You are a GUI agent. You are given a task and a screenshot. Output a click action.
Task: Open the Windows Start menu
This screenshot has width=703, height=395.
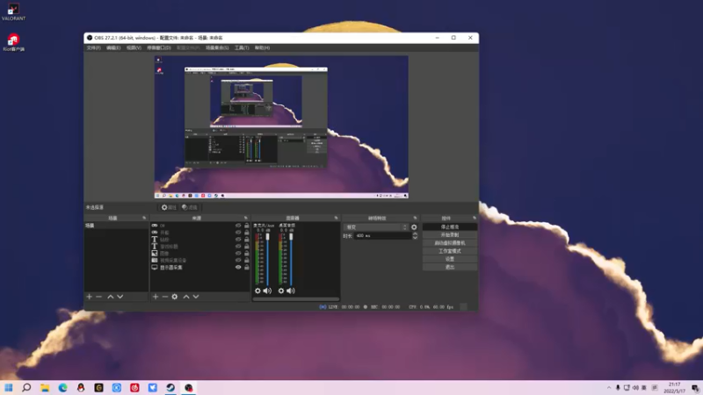click(x=9, y=387)
